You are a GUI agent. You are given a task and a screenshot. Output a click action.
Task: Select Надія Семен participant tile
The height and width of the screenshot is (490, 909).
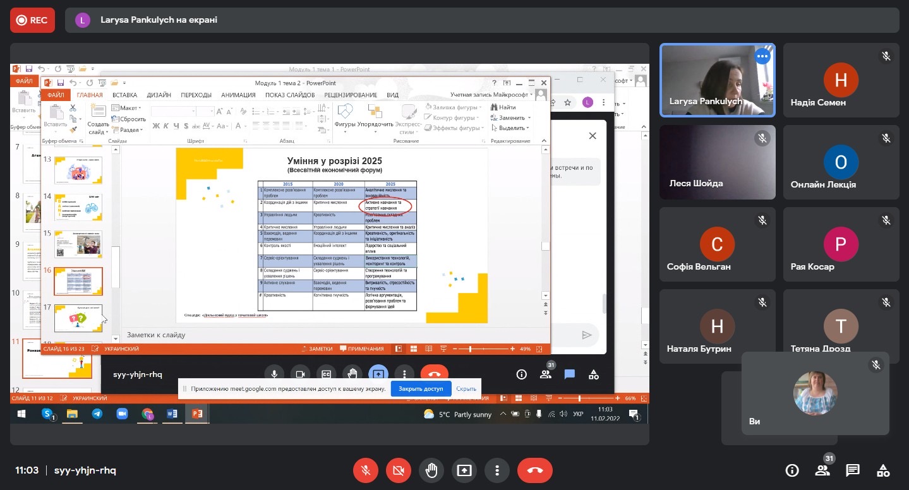tap(841, 80)
